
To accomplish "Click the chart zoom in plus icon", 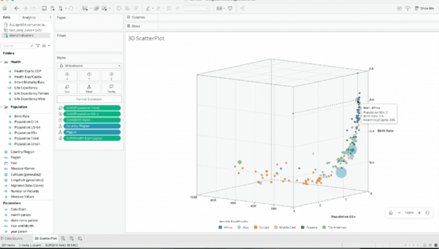I will point(419,213).
